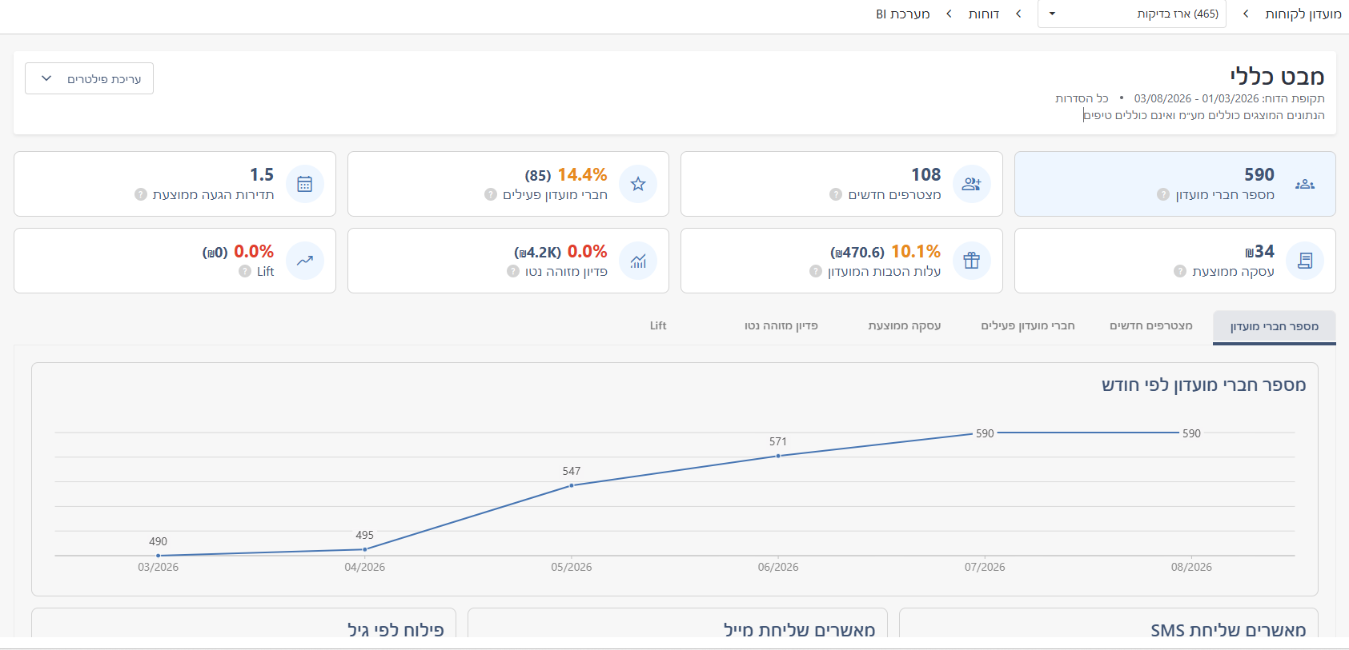Click the average visit frequency calendar icon
The height and width of the screenshot is (650, 1349).
click(x=305, y=184)
